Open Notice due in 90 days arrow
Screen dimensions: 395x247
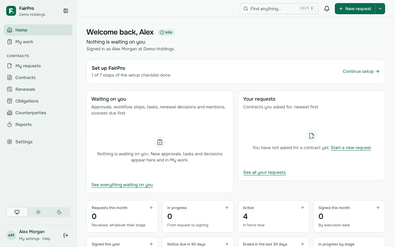pyautogui.click(x=227, y=244)
